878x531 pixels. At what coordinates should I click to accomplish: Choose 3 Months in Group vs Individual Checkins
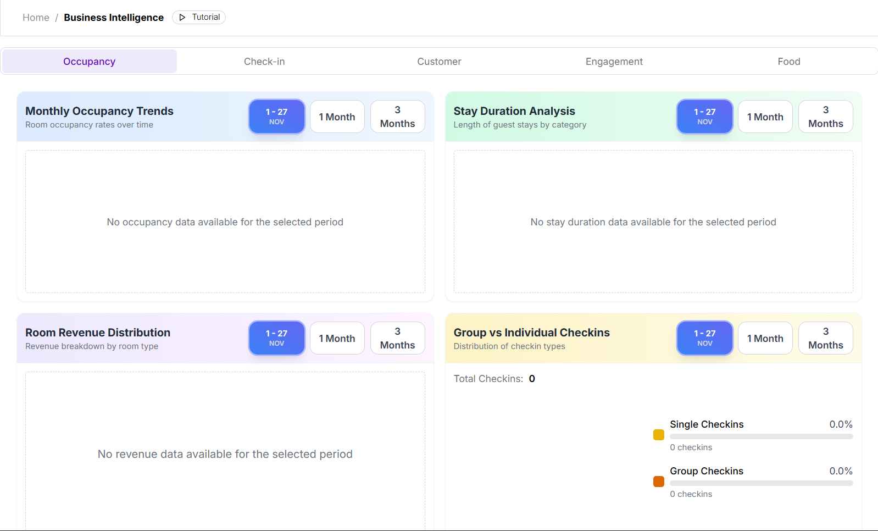[825, 338]
